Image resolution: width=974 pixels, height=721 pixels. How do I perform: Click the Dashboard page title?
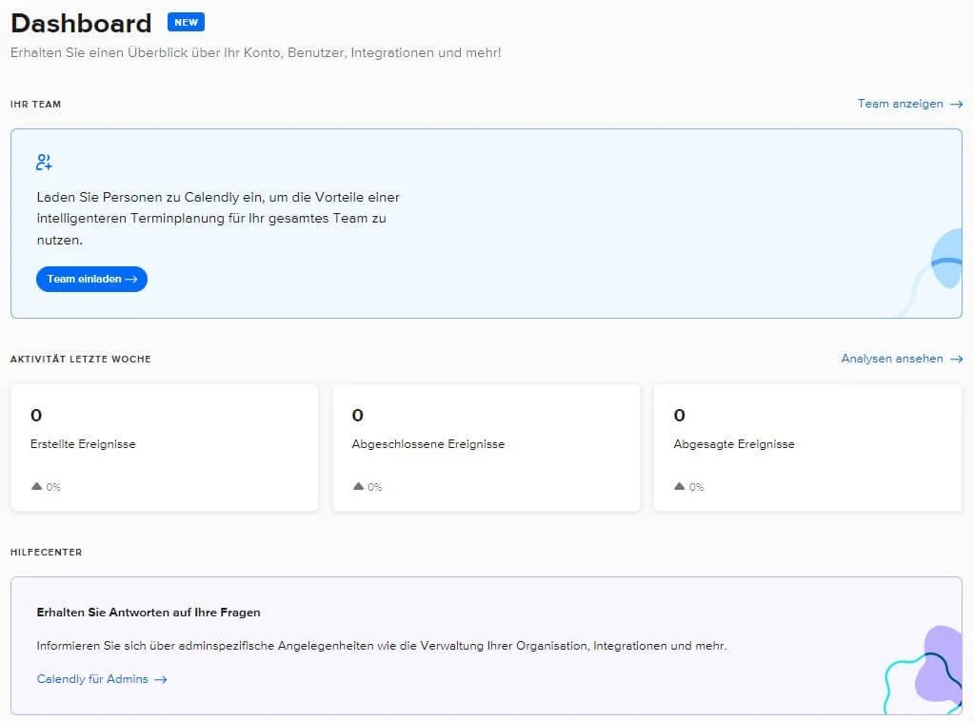pyautogui.click(x=81, y=24)
